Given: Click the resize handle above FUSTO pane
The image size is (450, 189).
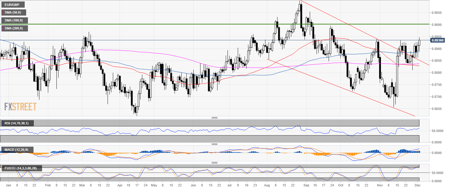Looking at the screenshot, I should [x=214, y=163].
